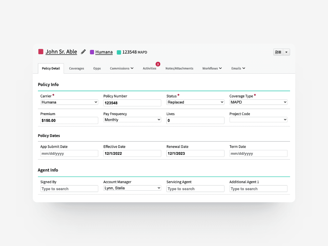The width and height of the screenshot is (328, 246).
Task: Expand the Commissions menu
Action: point(121,68)
